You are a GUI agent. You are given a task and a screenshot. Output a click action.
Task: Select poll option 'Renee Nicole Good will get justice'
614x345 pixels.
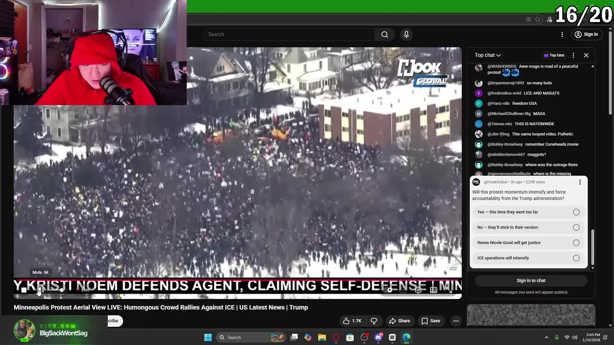click(x=528, y=243)
